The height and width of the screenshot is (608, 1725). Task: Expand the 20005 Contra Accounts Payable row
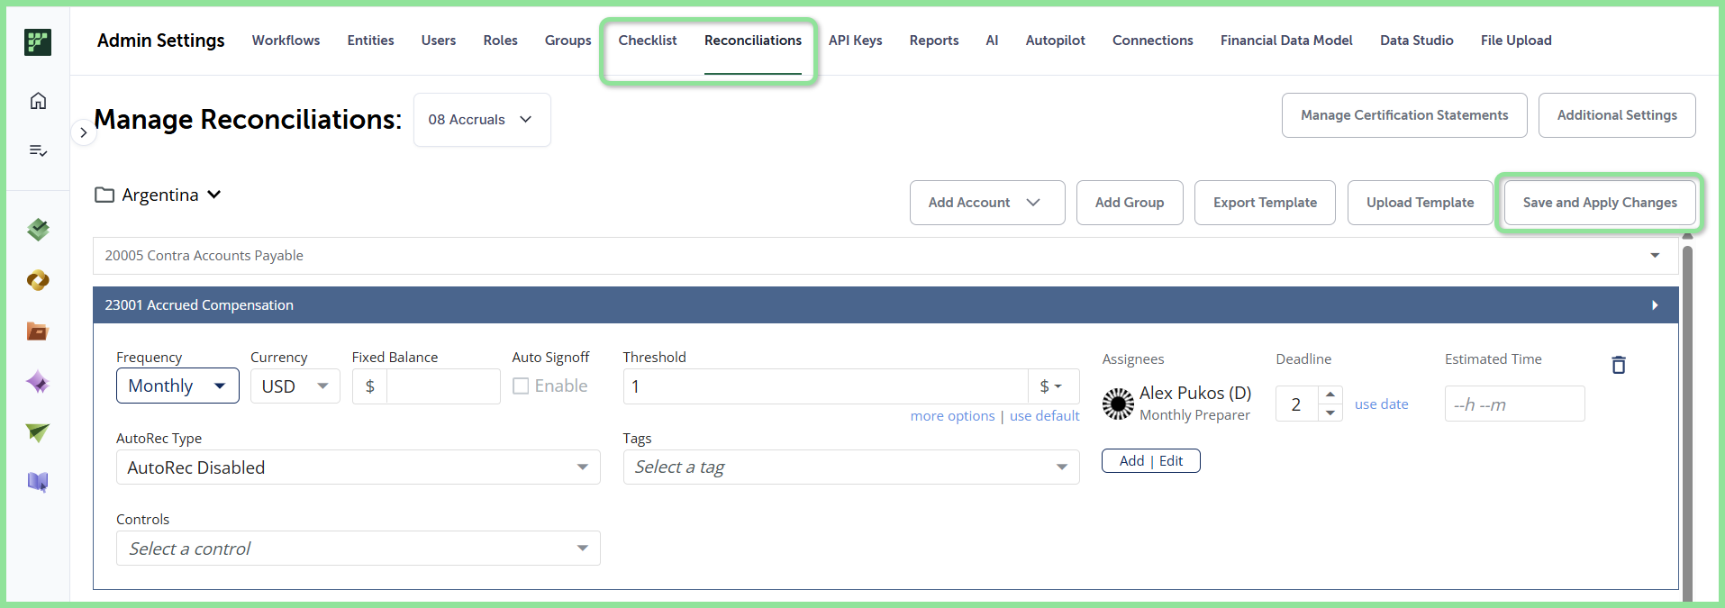885,256
